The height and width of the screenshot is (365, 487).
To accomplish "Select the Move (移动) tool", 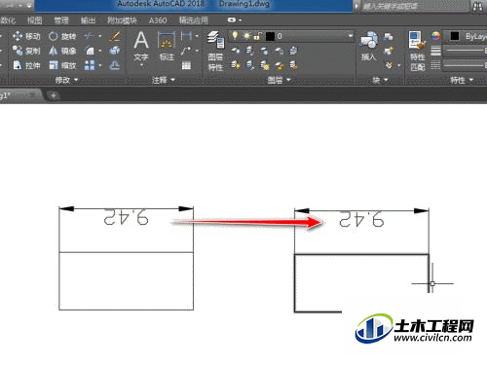I will (26, 36).
